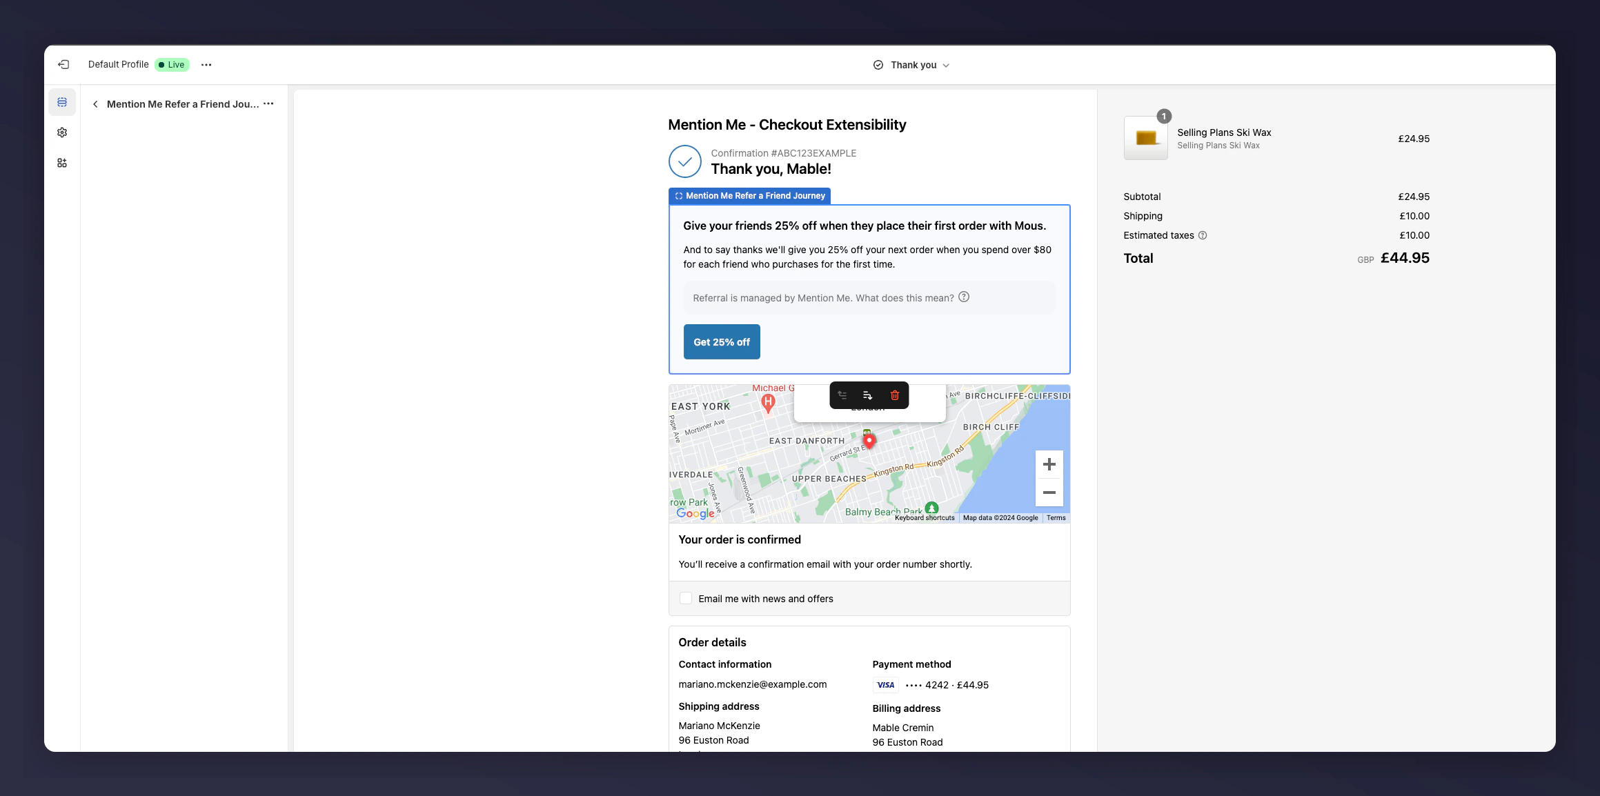Open the Settings gear panel in the sidebar
The image size is (1600, 796).
click(62, 132)
